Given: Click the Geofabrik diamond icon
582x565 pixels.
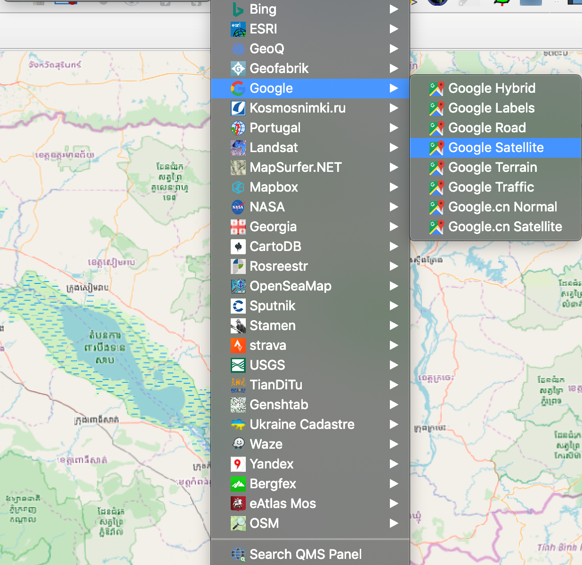Looking at the screenshot, I should coord(238,69).
